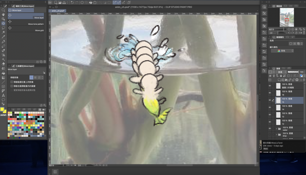Hide layer 15 with eye icon
This screenshot has width=306, height=175.
point(270,100)
